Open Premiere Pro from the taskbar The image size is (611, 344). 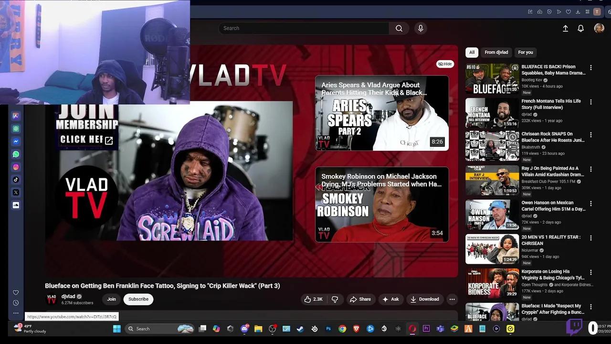pos(426,329)
